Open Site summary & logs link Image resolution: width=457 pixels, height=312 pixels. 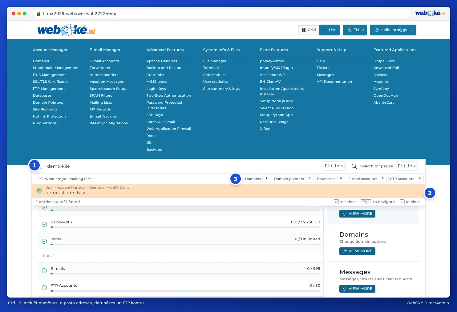(x=221, y=89)
